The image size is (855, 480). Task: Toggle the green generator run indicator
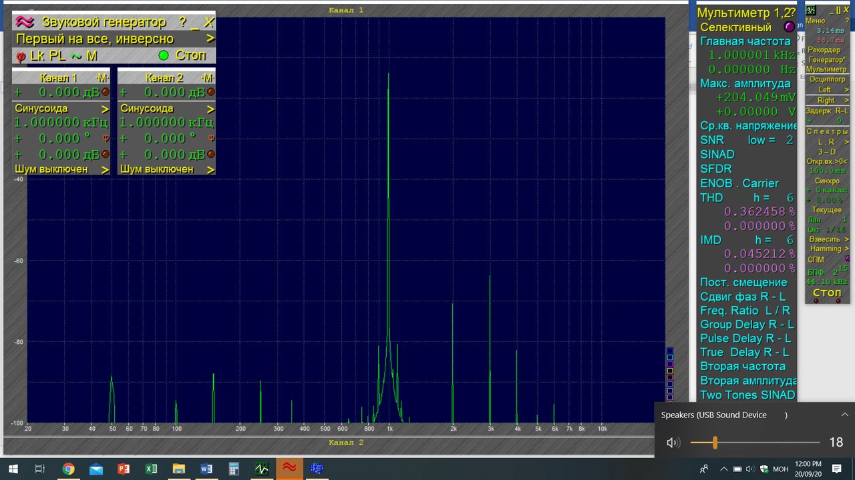pyautogui.click(x=163, y=55)
